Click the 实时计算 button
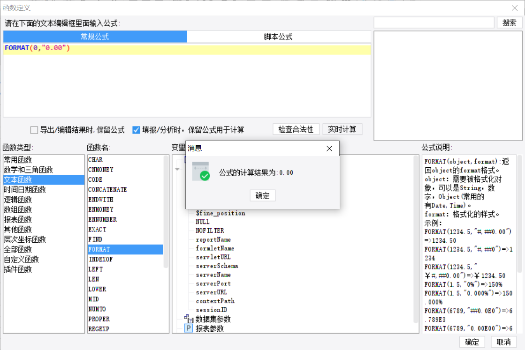Screen dimensions: 525x350 click(342, 129)
